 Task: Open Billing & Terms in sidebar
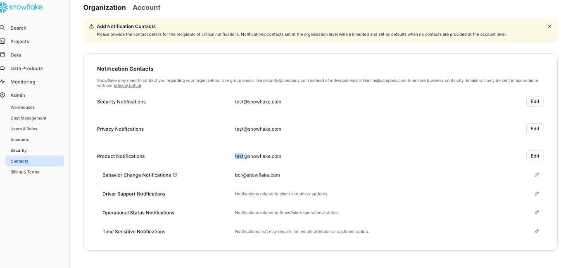tap(24, 172)
